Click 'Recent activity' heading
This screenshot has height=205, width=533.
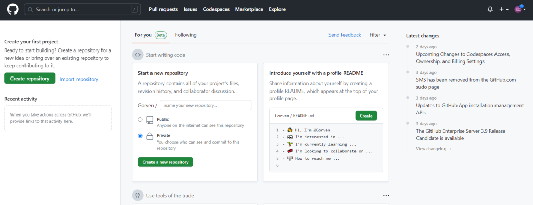tap(21, 99)
